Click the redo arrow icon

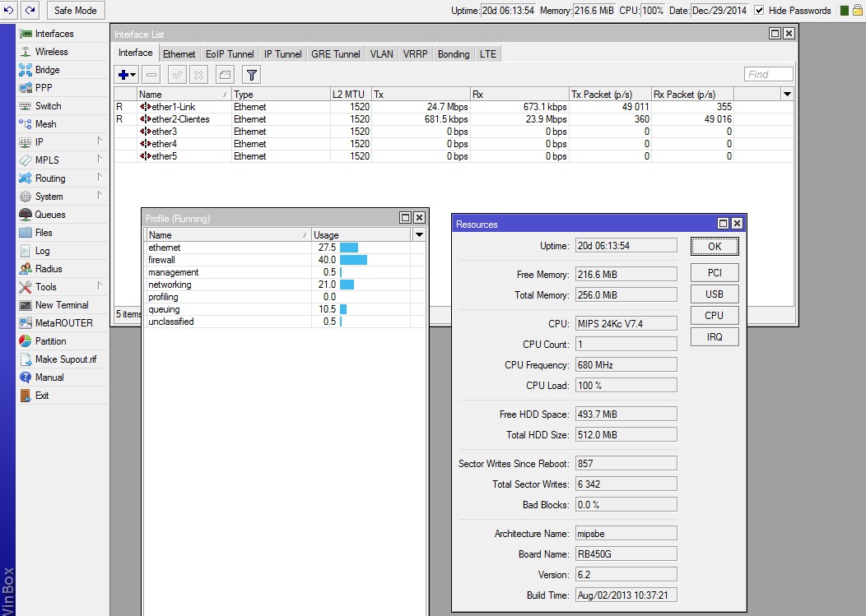click(x=30, y=10)
